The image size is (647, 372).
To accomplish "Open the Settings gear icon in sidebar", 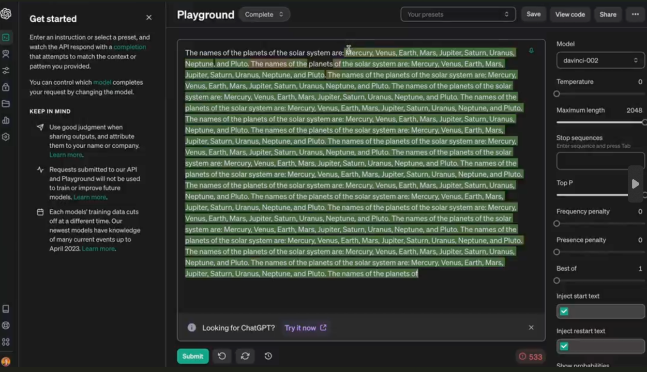I will coord(6,137).
